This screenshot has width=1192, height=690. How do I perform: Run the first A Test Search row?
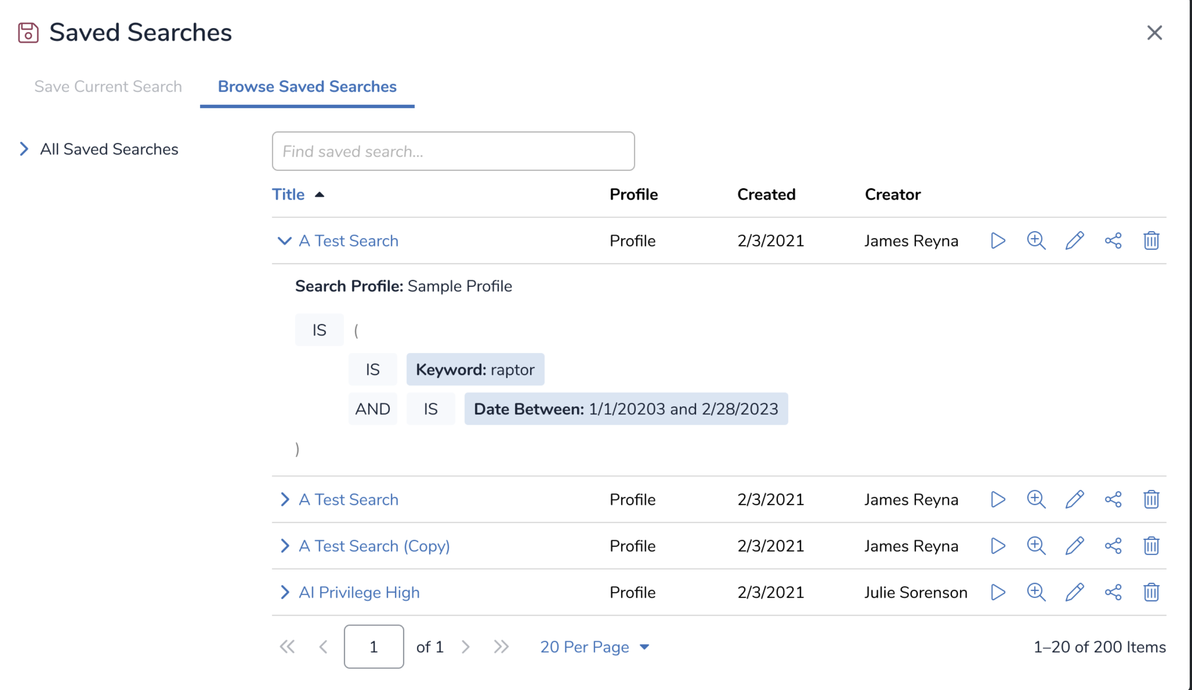(x=997, y=240)
